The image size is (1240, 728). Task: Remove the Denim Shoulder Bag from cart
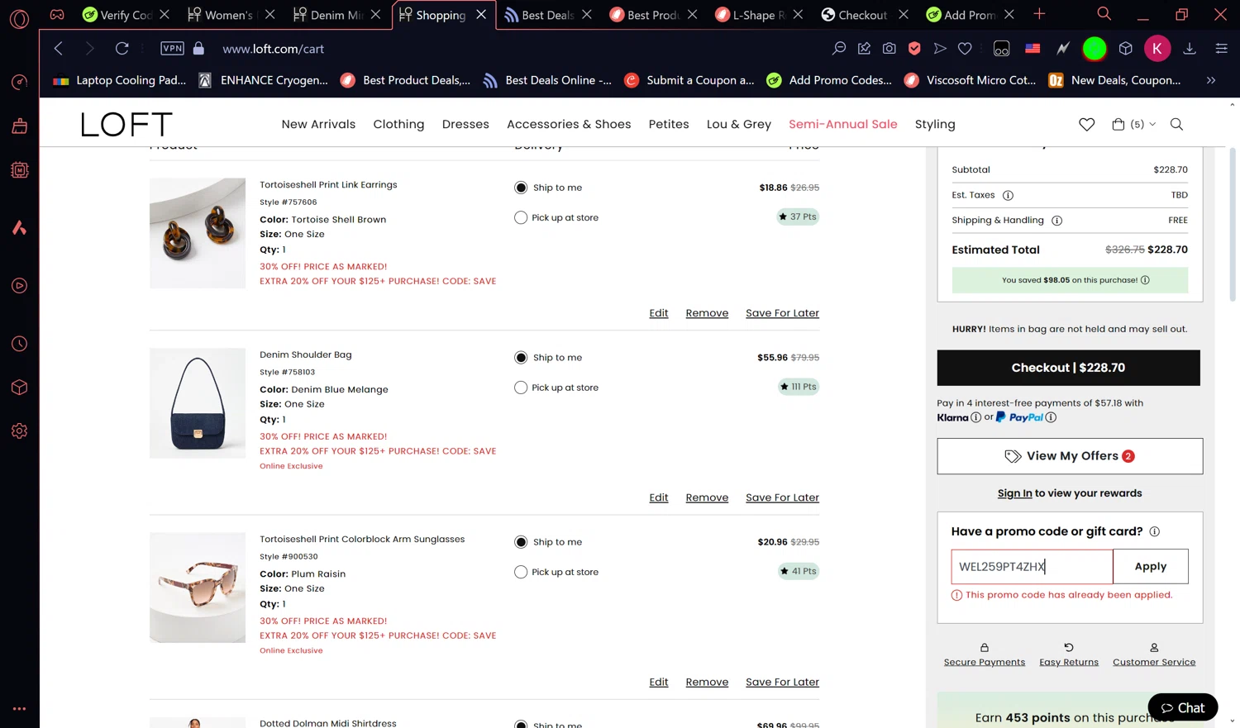[x=707, y=497]
